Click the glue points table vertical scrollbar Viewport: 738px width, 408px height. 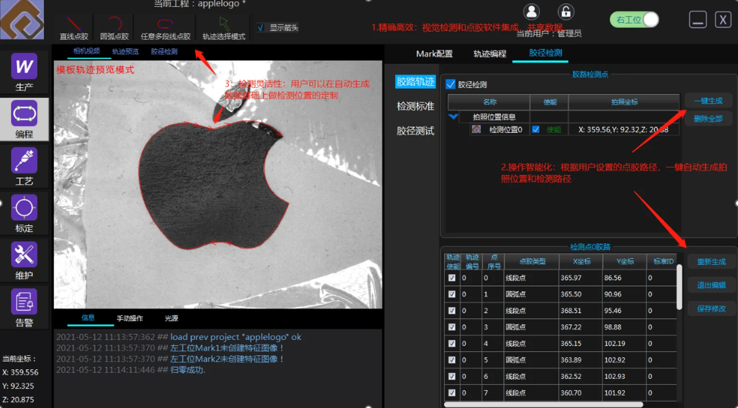(x=679, y=287)
